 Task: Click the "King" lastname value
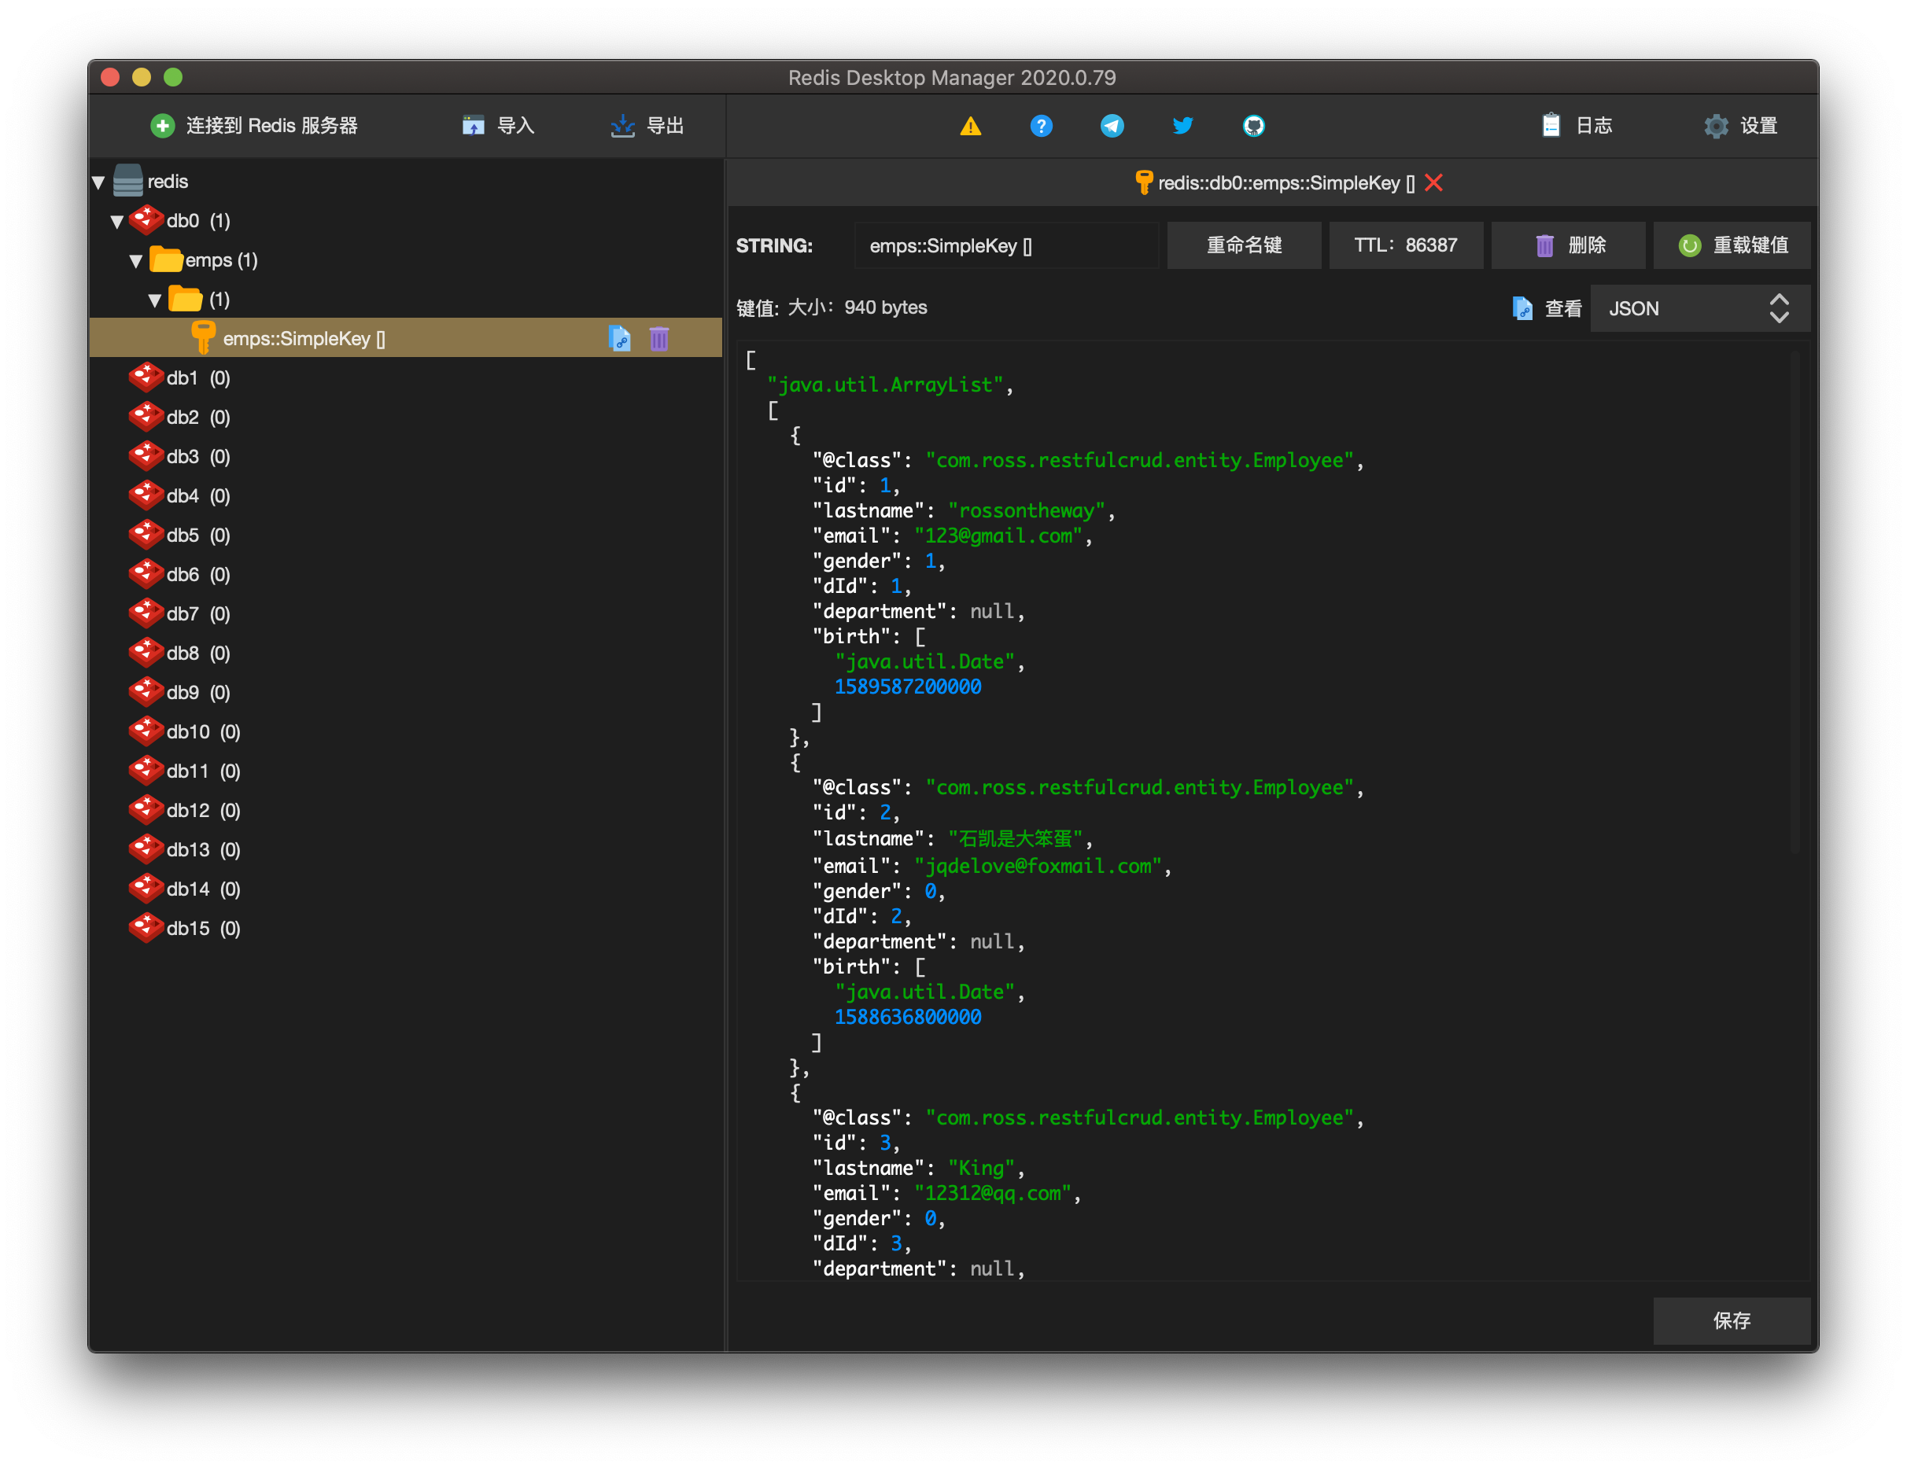click(x=980, y=1168)
